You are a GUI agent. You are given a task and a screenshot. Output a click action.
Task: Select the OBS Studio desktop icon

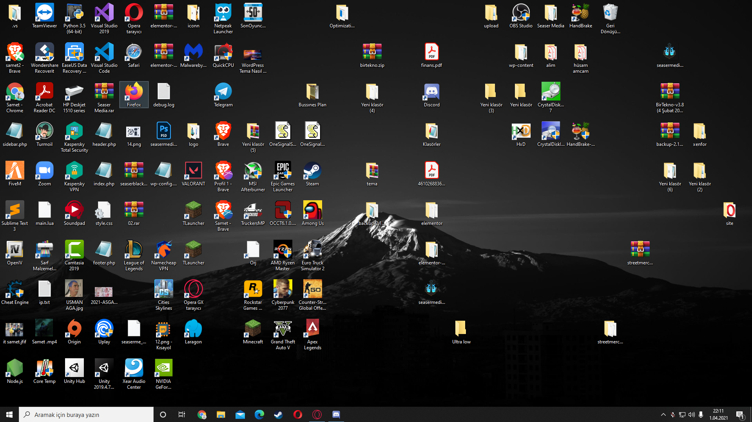pyautogui.click(x=521, y=16)
